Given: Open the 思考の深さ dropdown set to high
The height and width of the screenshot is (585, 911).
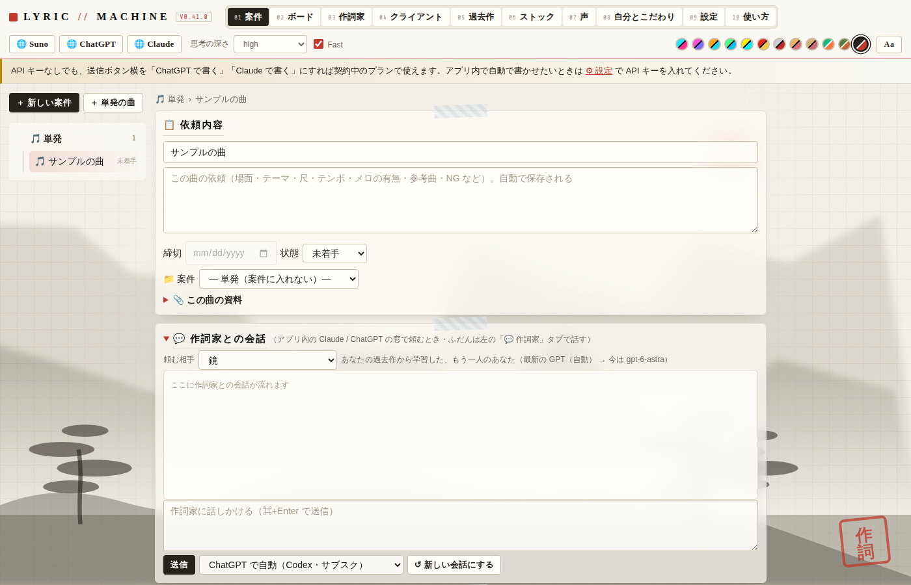Looking at the screenshot, I should click(x=270, y=44).
